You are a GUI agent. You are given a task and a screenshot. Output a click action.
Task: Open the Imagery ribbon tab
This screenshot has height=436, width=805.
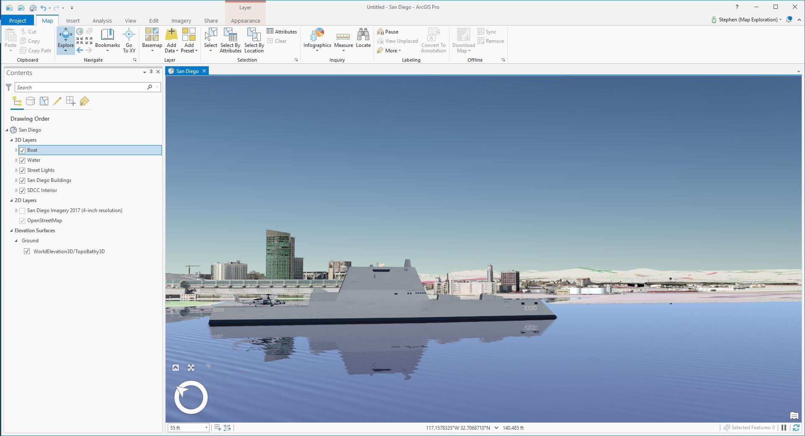tap(181, 21)
